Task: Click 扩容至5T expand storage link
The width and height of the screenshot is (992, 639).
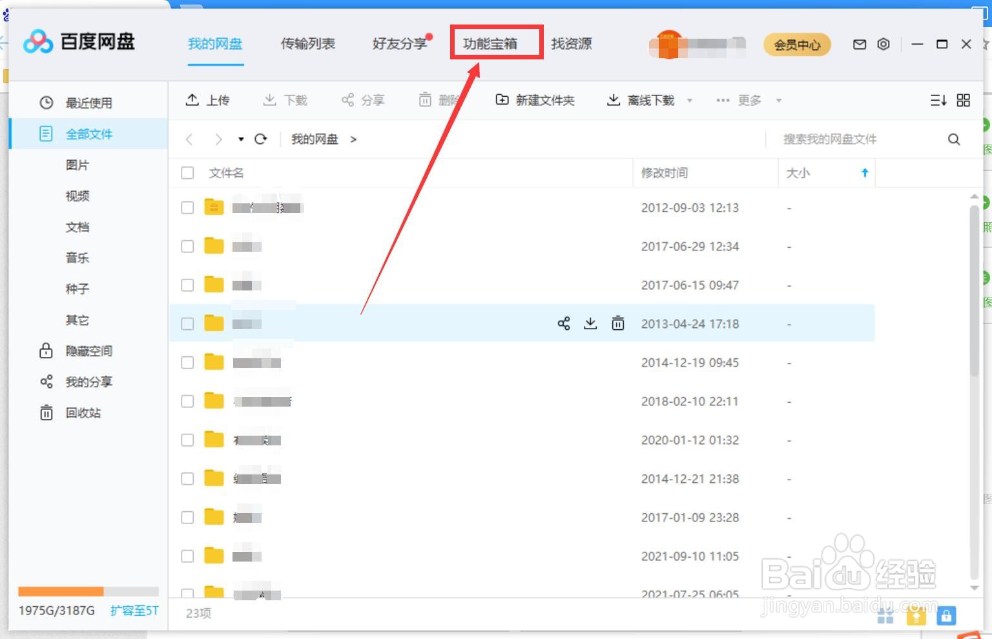Action: pyautogui.click(x=134, y=611)
